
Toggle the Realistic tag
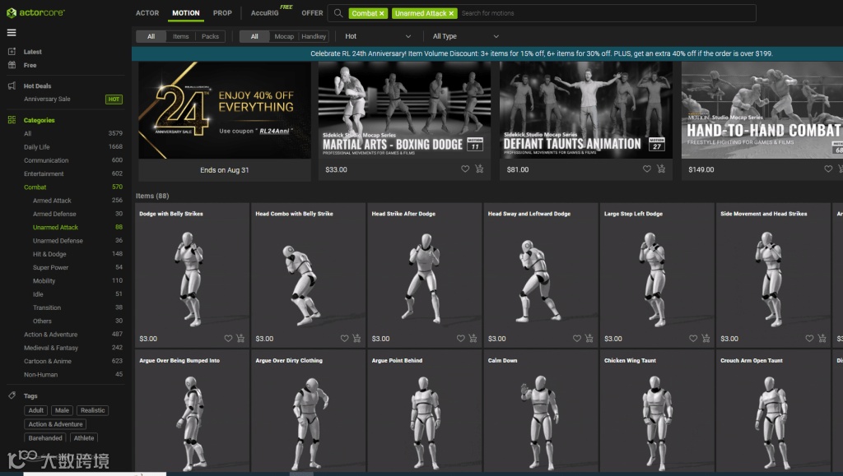coord(92,410)
